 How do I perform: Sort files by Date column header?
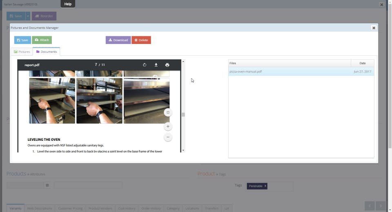point(363,63)
